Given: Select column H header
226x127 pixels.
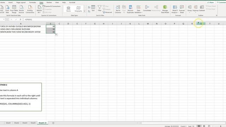Looking at the screenshot, I should [x=103, y=24].
